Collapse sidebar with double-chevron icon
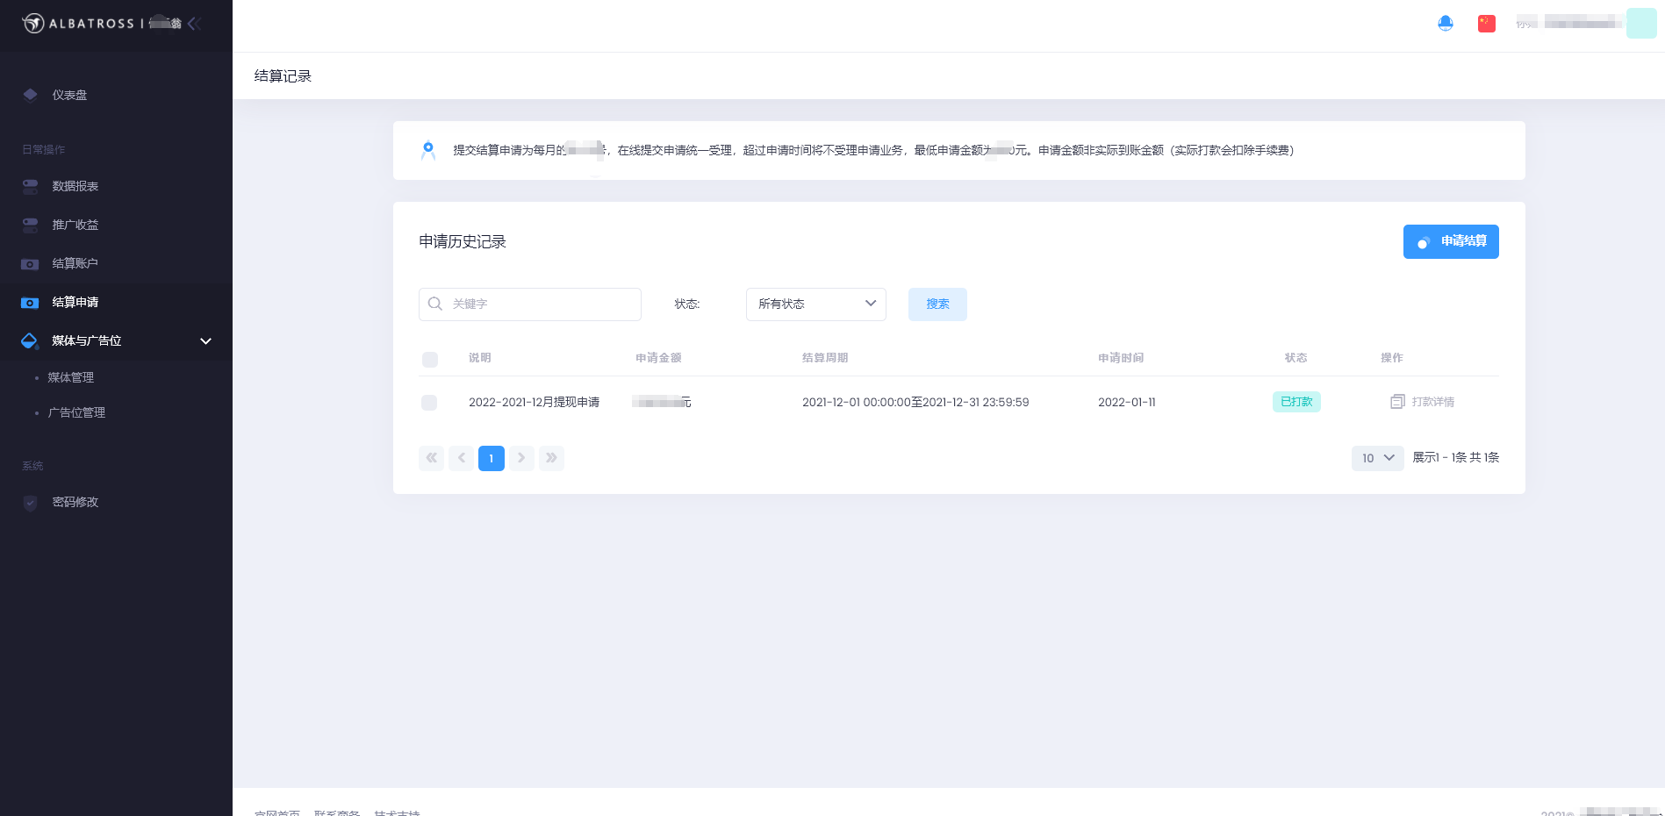This screenshot has height=816, width=1665. [195, 24]
